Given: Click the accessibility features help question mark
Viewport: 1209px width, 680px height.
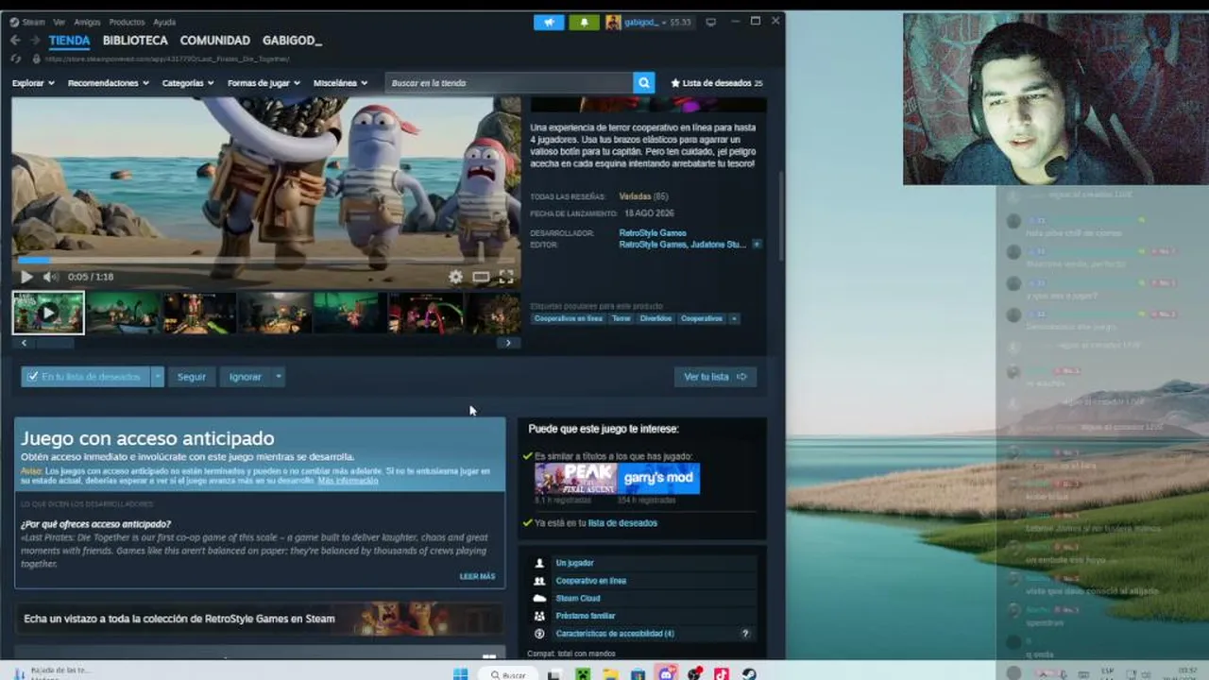Looking at the screenshot, I should tap(745, 634).
